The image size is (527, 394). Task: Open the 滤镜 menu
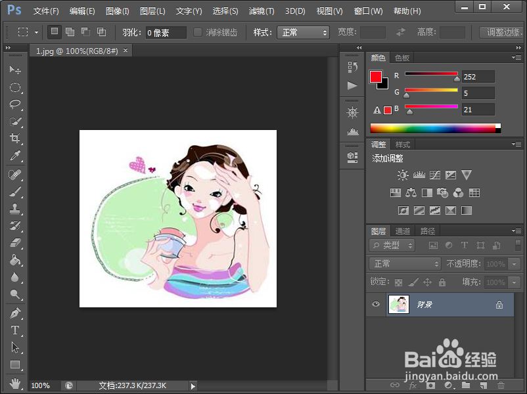(260, 11)
